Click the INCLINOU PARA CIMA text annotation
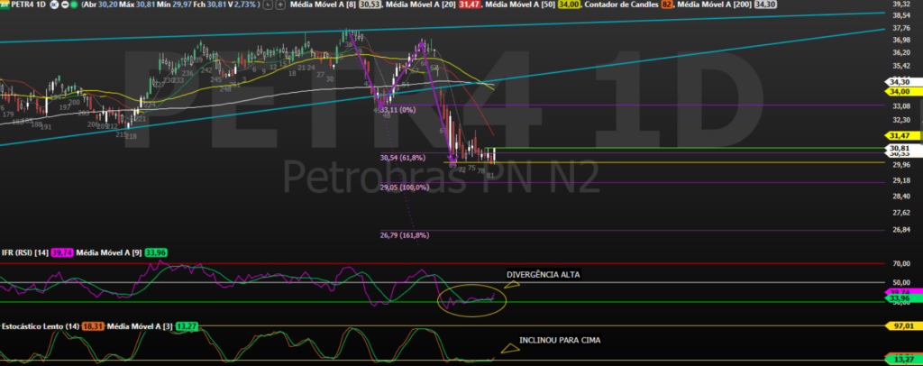 coord(560,340)
